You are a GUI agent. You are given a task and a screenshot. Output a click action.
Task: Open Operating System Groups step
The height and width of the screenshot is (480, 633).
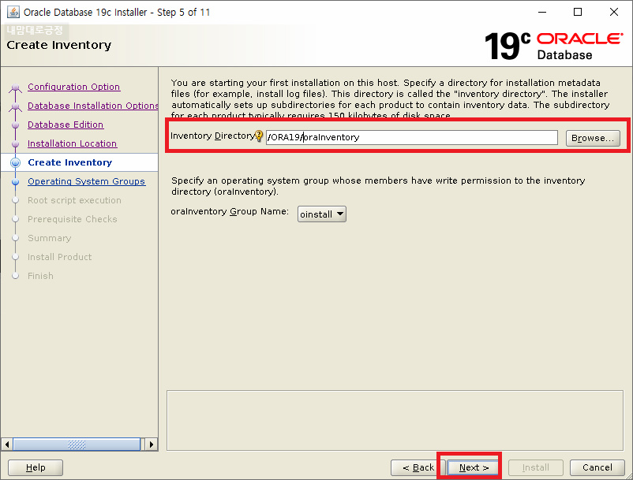pyautogui.click(x=86, y=181)
